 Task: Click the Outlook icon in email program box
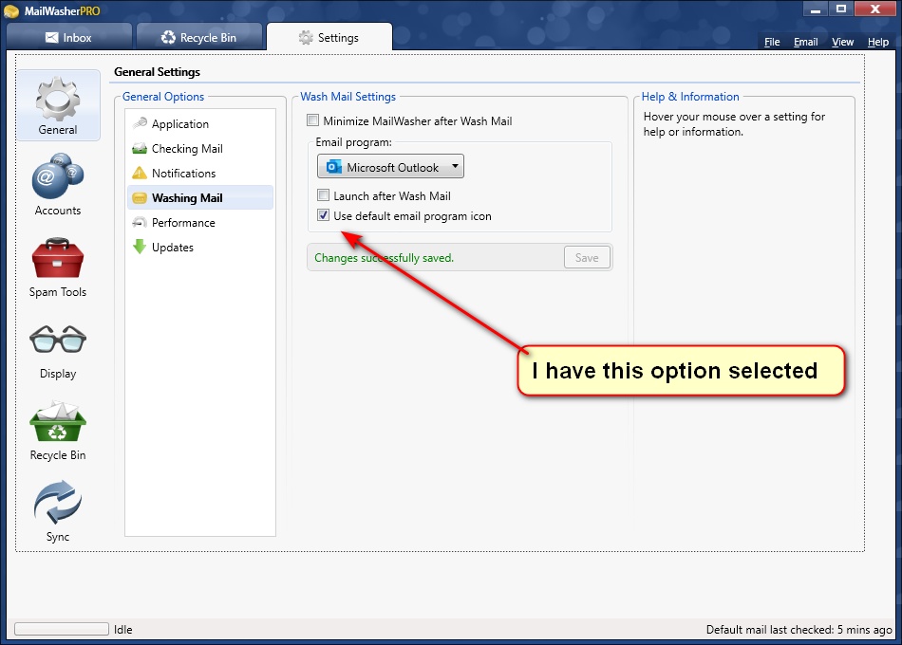(x=333, y=167)
